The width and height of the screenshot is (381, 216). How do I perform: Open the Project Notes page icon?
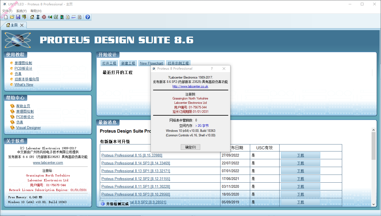[80, 17]
